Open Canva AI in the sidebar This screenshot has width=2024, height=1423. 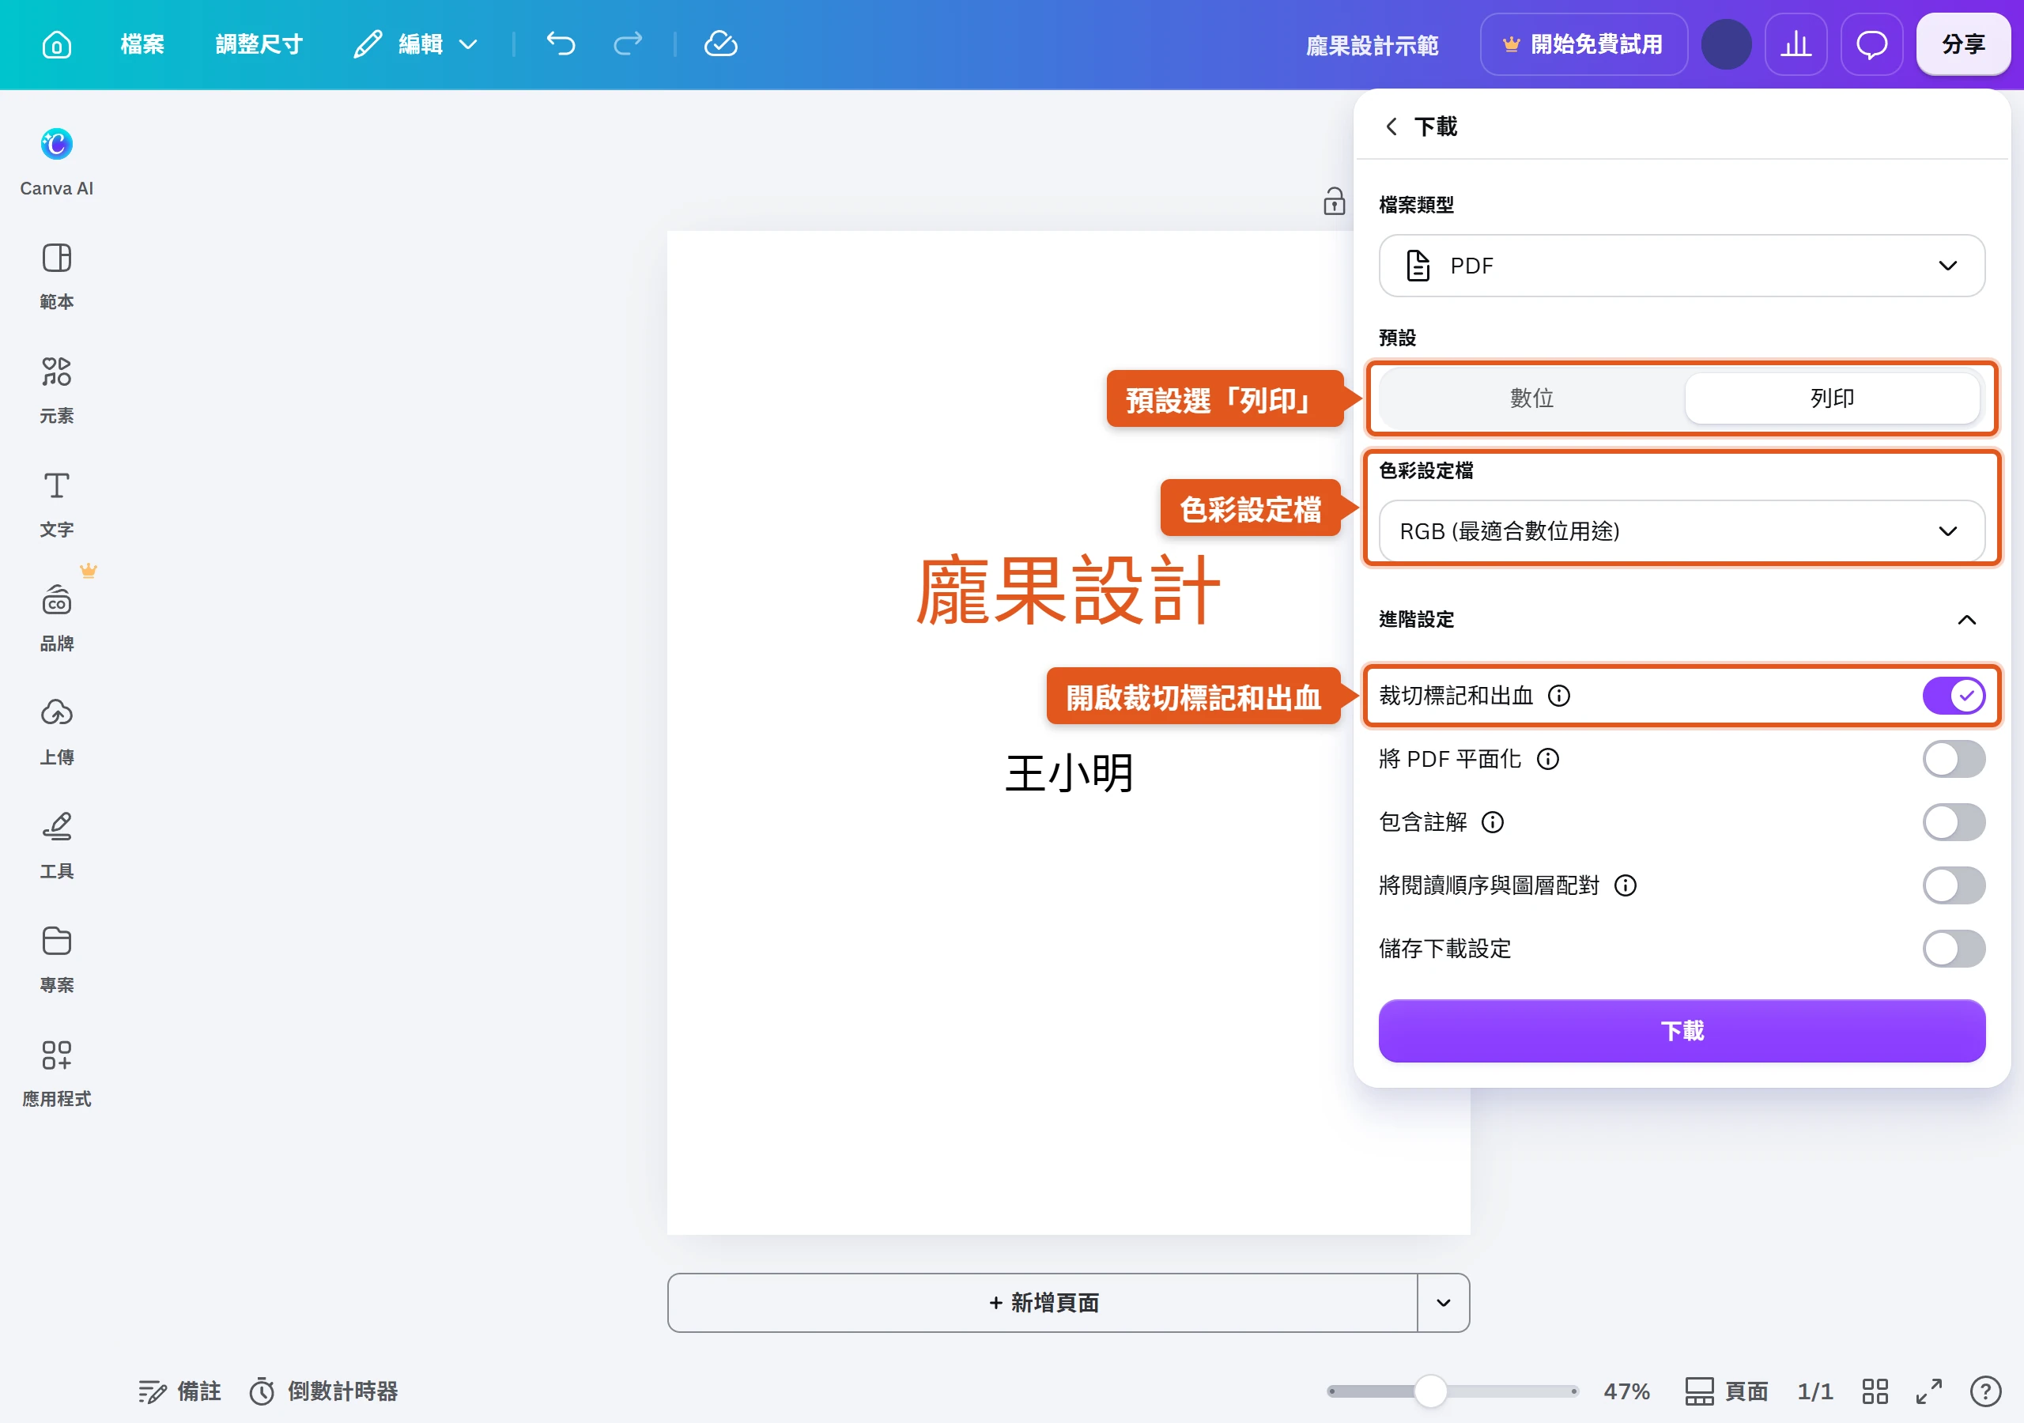pyautogui.click(x=56, y=162)
